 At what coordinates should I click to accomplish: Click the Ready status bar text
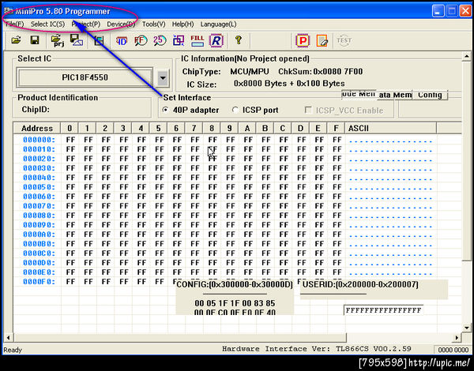click(x=13, y=350)
